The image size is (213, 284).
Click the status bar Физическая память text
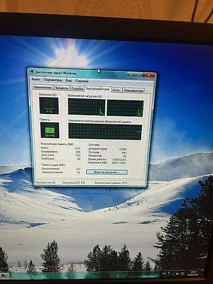[111, 183]
